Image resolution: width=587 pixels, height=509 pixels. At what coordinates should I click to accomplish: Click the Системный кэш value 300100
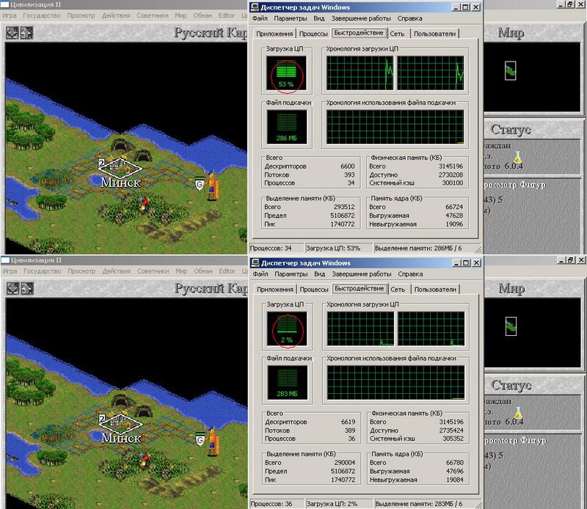(452, 183)
